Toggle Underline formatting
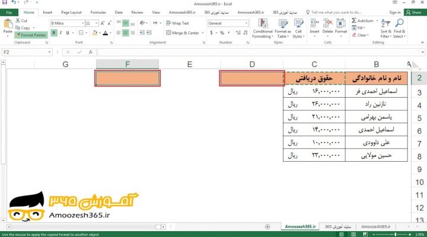427x237 pixels. (68, 33)
